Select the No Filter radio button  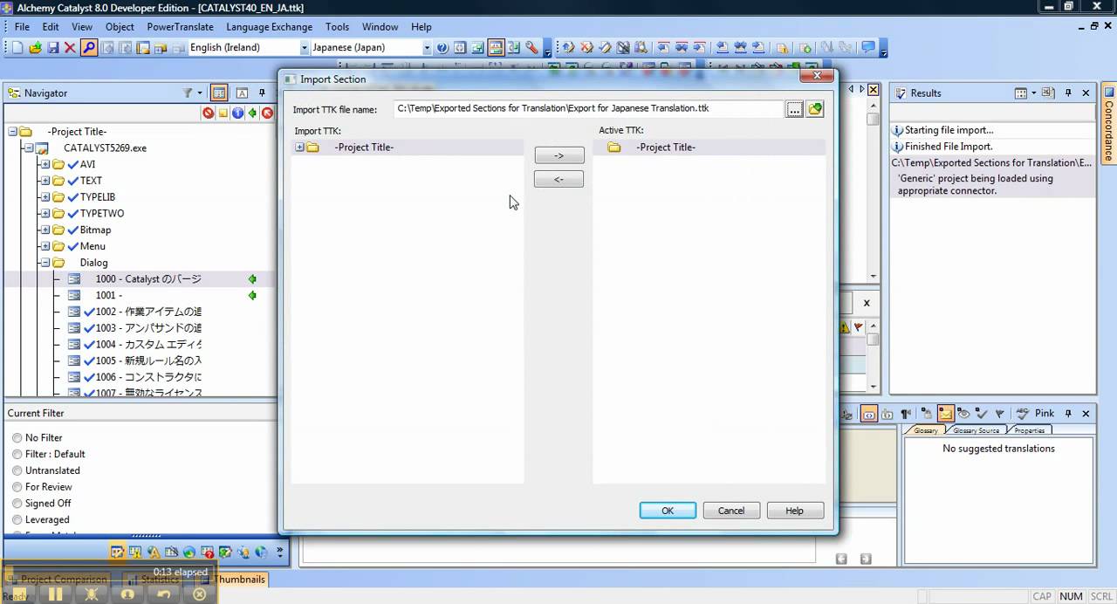[x=17, y=438]
